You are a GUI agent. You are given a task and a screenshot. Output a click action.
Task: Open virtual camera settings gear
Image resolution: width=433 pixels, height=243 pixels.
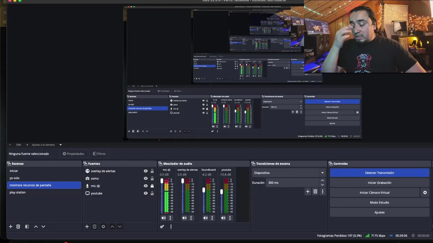coord(425,192)
